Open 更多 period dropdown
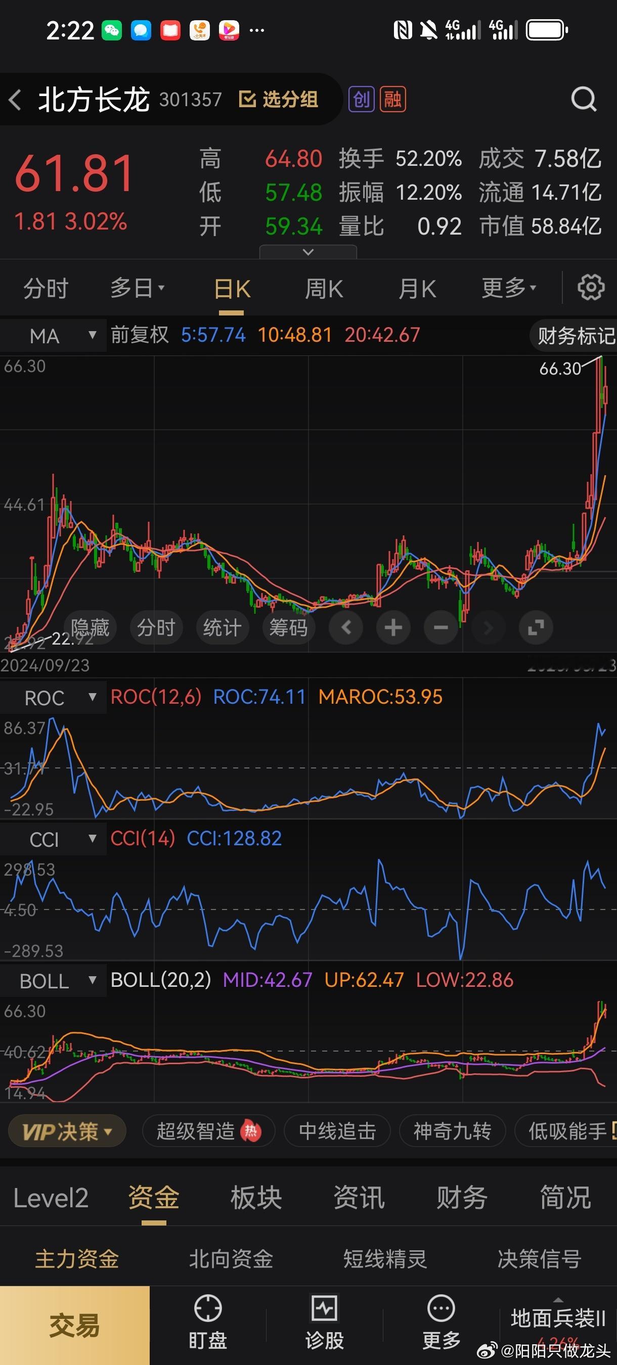617x1365 pixels. pos(509,288)
